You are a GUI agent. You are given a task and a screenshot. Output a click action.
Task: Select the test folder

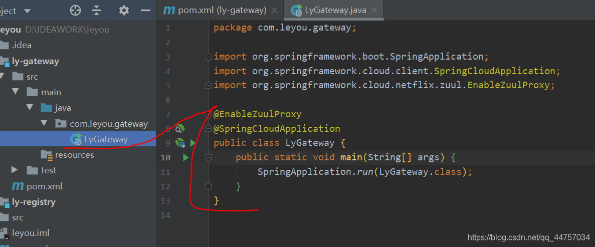point(49,170)
